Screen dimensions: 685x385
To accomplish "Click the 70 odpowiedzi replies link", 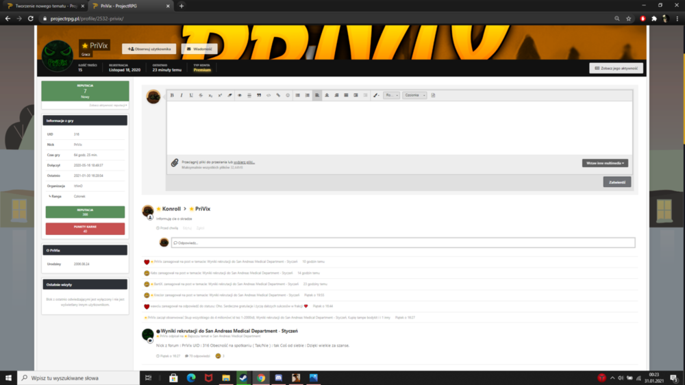I will [197, 356].
